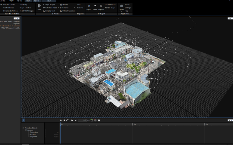
Task: Add a keyframe with the green plus icon
Action: tap(92, 120)
